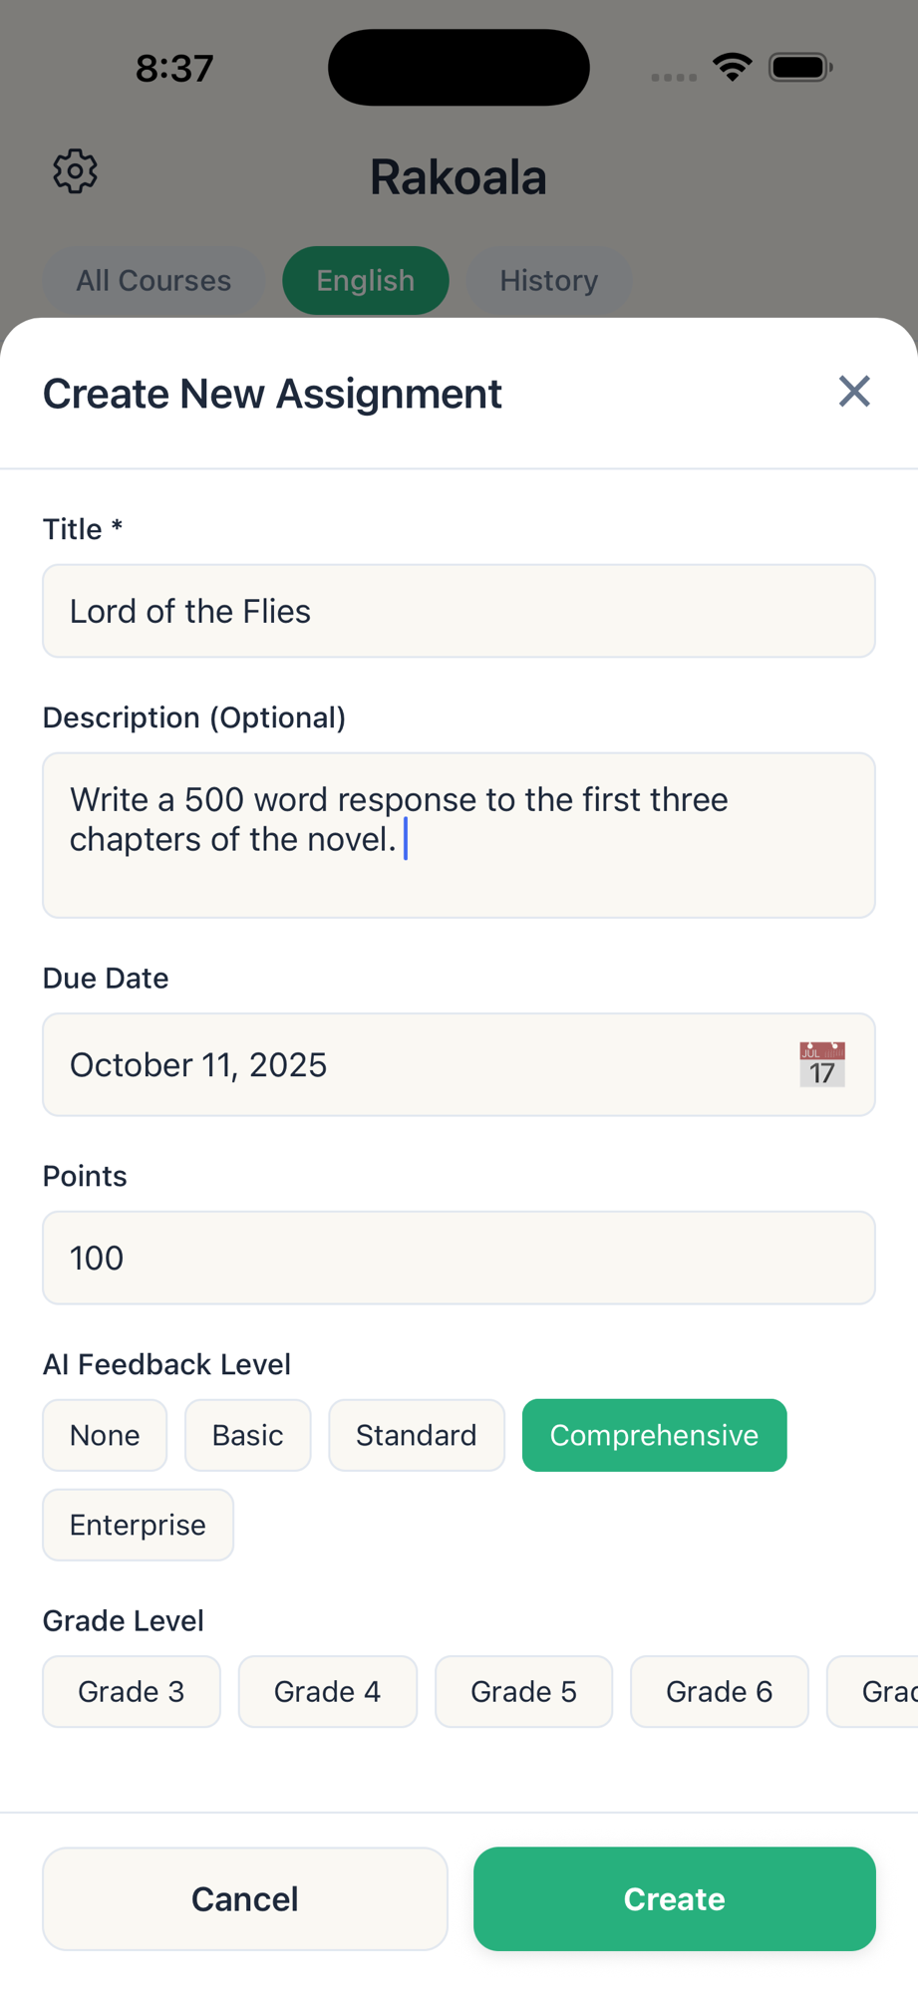Set grade level to Grade 5
This screenshot has width=918, height=1993.
(x=523, y=1691)
